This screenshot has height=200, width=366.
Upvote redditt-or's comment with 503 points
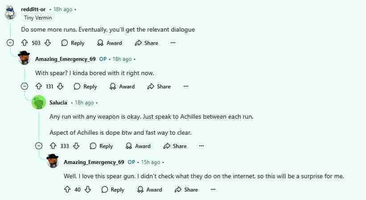coord(25,43)
